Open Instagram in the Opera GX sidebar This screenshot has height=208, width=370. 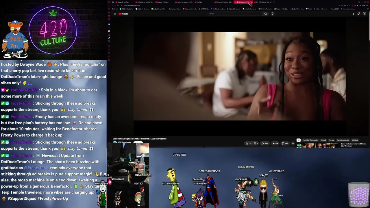[109, 34]
